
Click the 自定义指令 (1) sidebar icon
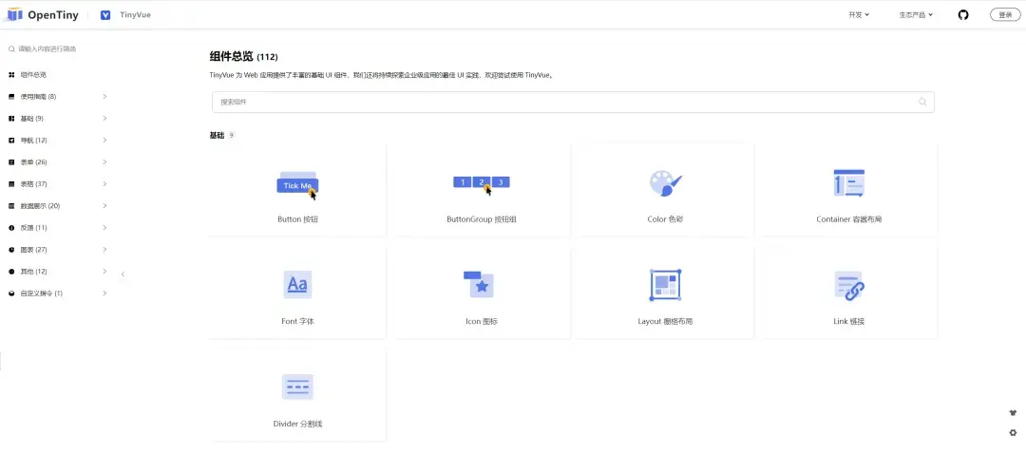click(11, 293)
